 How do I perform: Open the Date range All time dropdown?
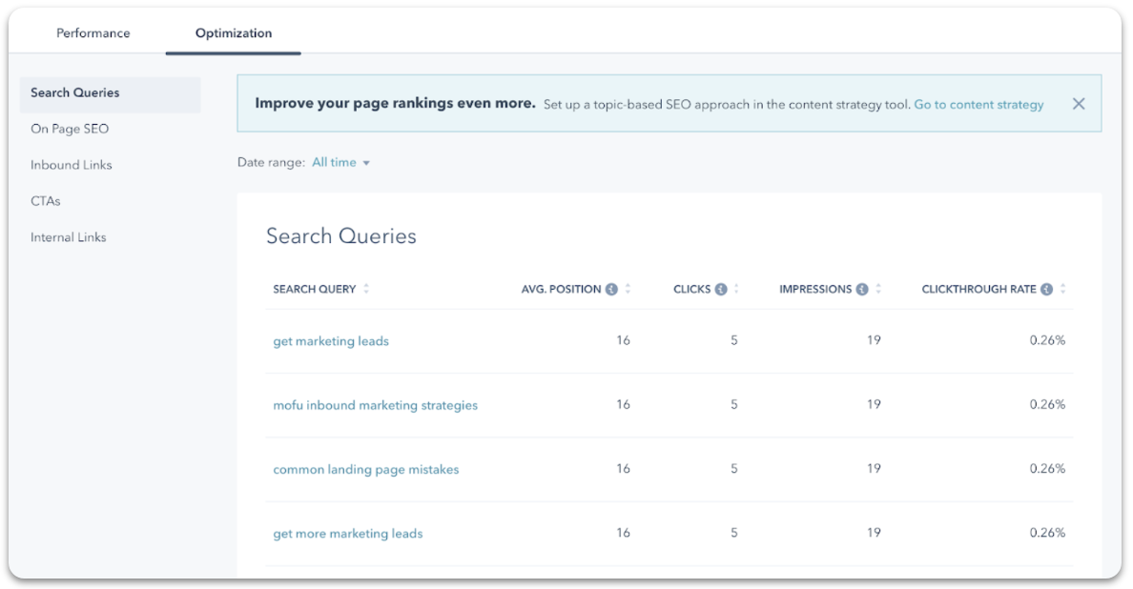coord(340,163)
